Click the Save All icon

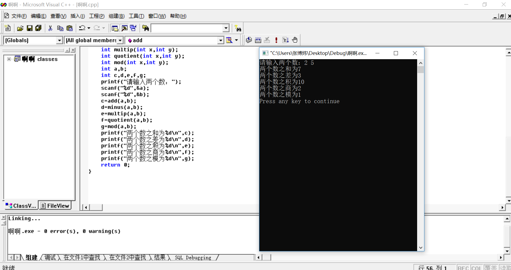pos(39,28)
